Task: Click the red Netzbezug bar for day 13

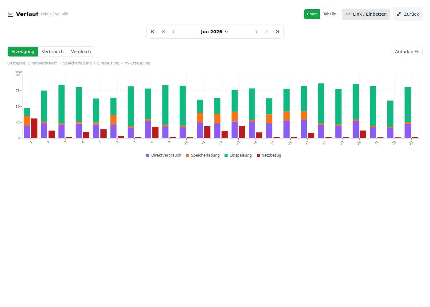Action: [242, 132]
